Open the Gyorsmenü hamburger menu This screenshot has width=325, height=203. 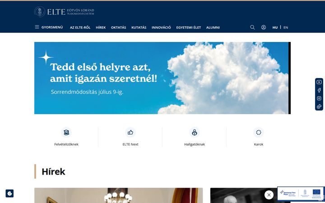(x=49, y=27)
